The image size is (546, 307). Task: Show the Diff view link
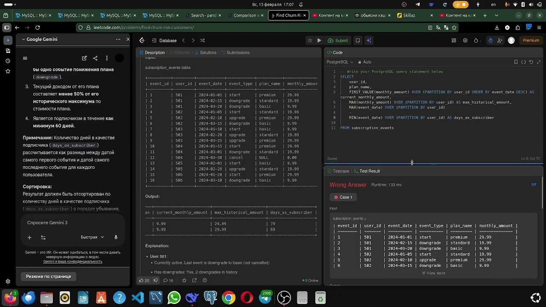[534, 185]
